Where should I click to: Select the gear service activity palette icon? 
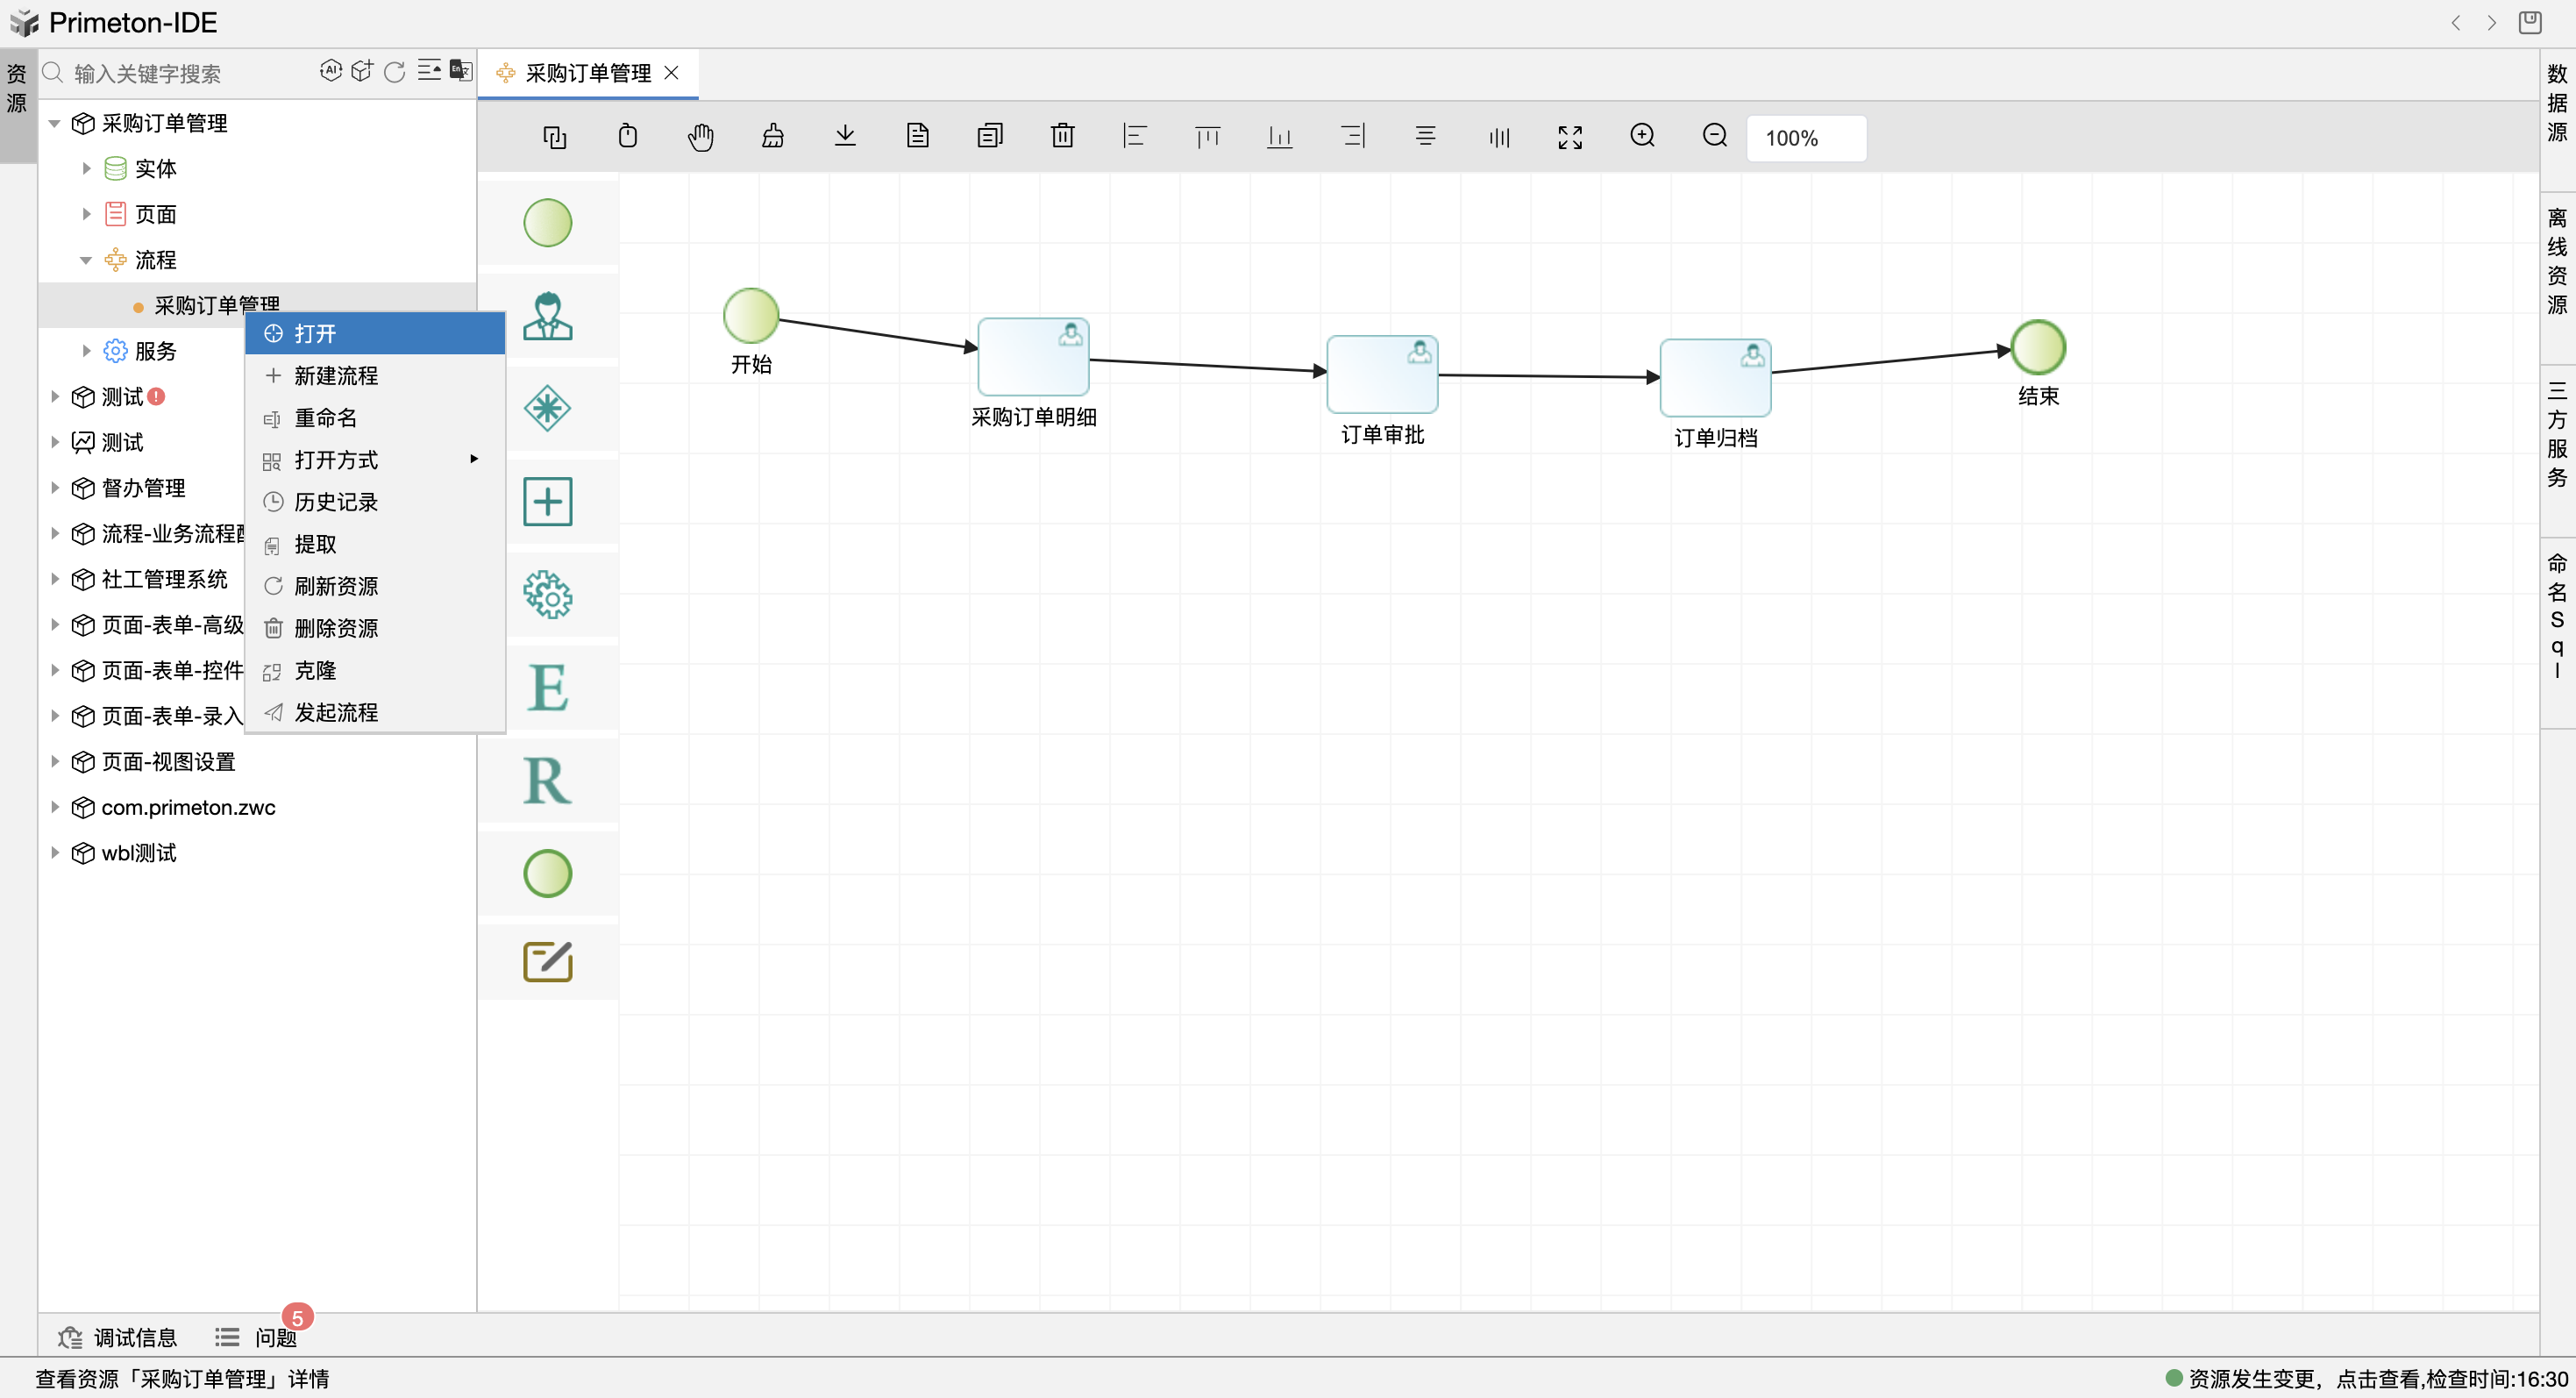[547, 595]
